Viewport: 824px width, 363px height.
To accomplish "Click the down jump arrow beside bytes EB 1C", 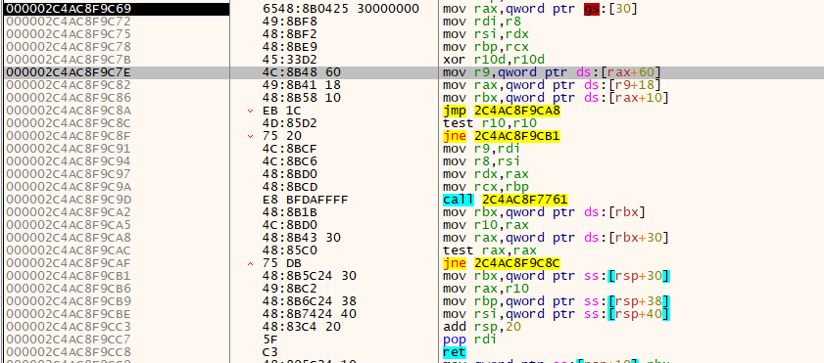I will 251,111.
